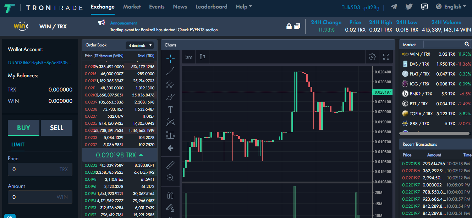Select the BTT / TRX market row

pos(436,104)
